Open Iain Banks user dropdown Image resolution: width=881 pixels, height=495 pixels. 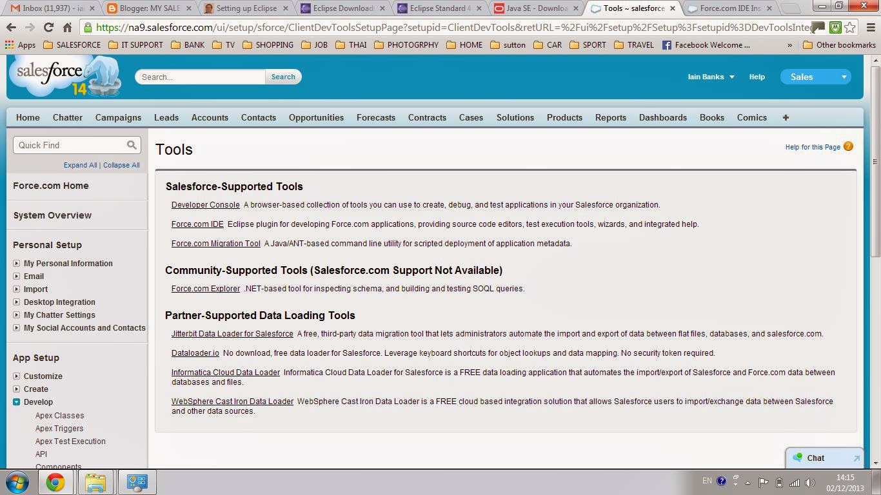(x=711, y=77)
